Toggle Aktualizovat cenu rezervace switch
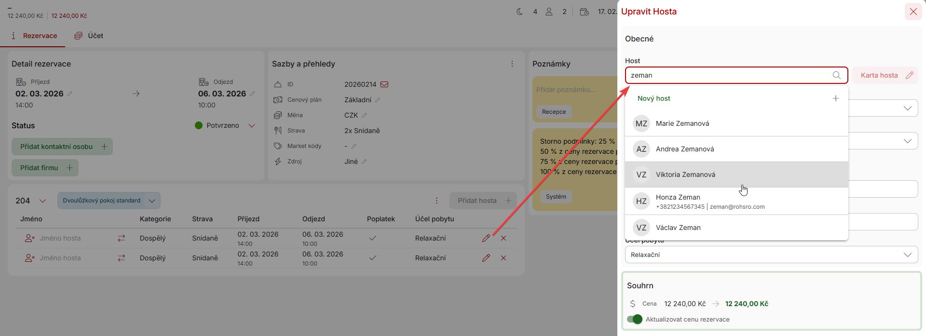 (635, 319)
